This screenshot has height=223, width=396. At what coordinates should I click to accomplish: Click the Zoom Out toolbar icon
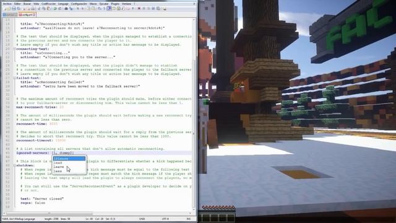[x=82, y=9]
